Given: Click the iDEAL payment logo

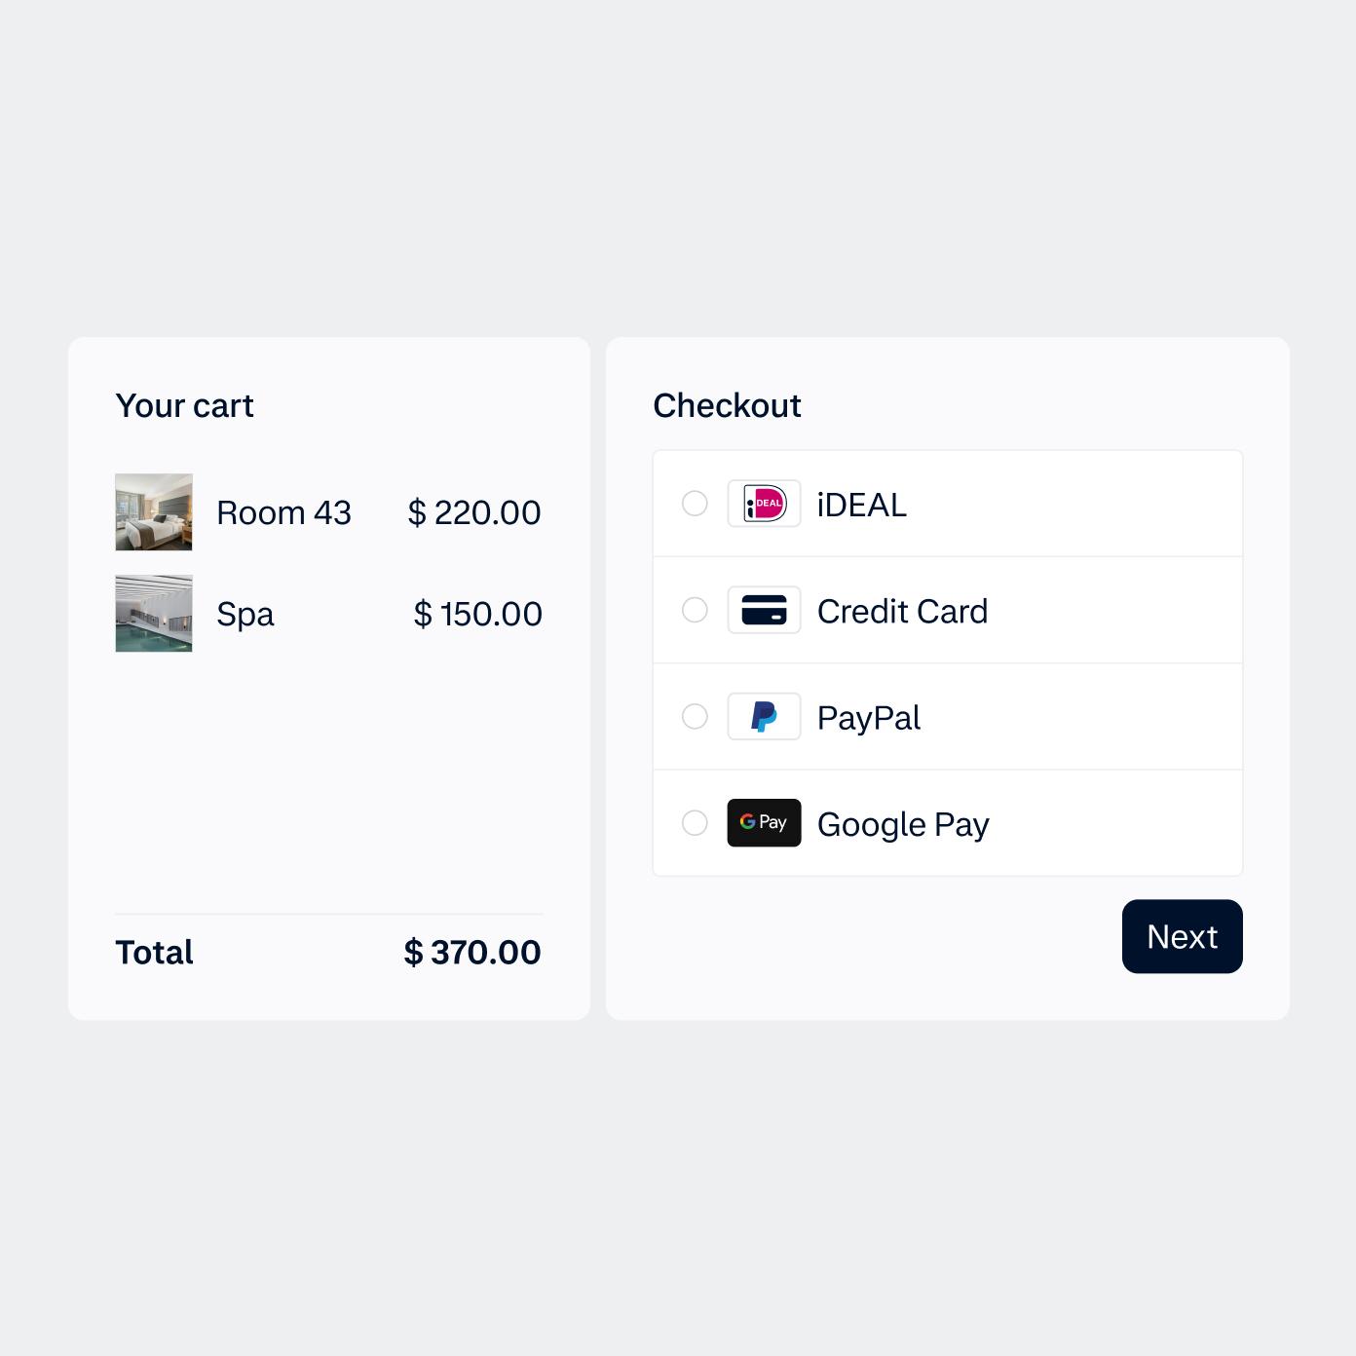Looking at the screenshot, I should click(764, 504).
